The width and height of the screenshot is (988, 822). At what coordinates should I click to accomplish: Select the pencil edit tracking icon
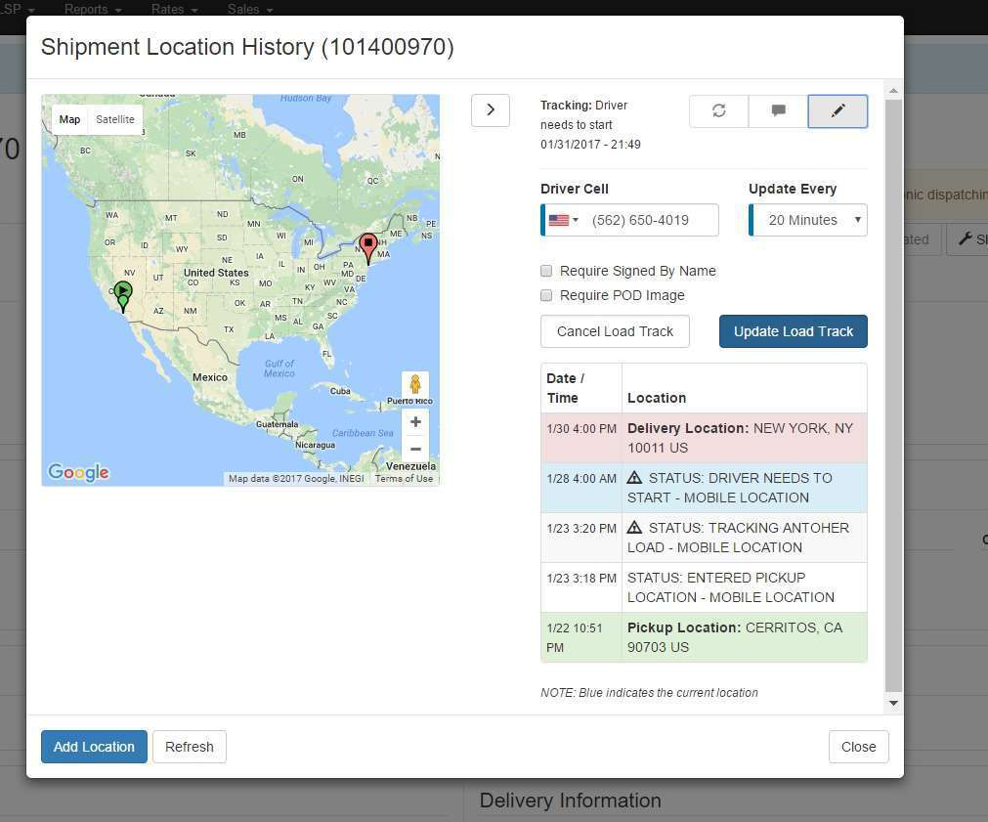pyautogui.click(x=838, y=110)
